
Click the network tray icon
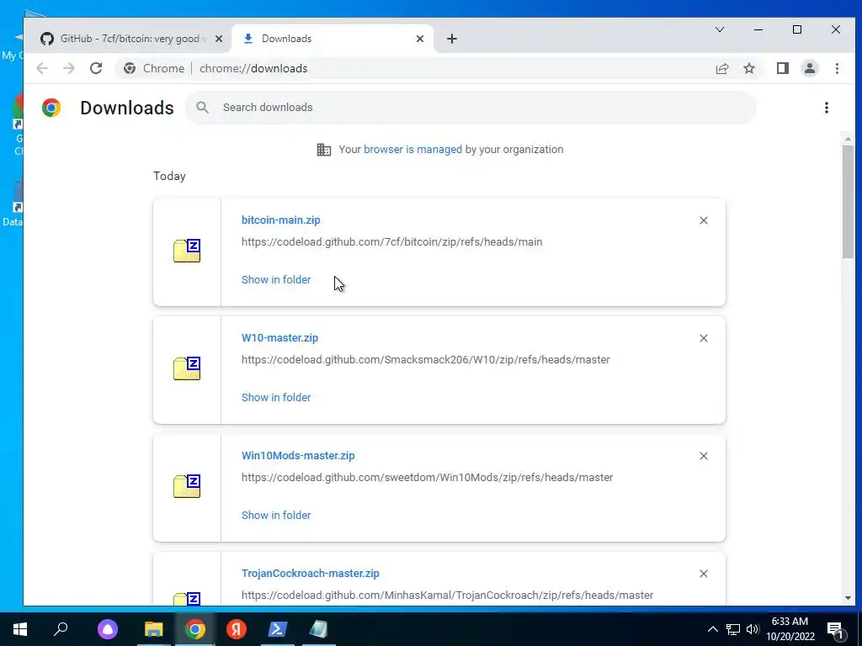pos(733,629)
